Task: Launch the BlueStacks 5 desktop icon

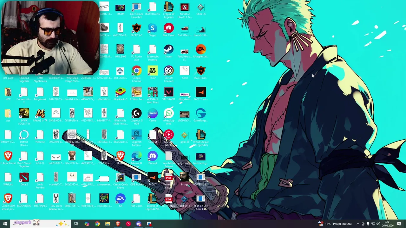Action: pyautogui.click(x=120, y=94)
